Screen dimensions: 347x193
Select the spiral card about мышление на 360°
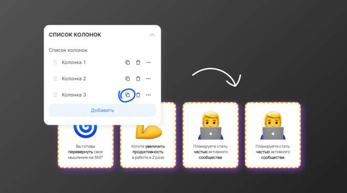pos(86,146)
